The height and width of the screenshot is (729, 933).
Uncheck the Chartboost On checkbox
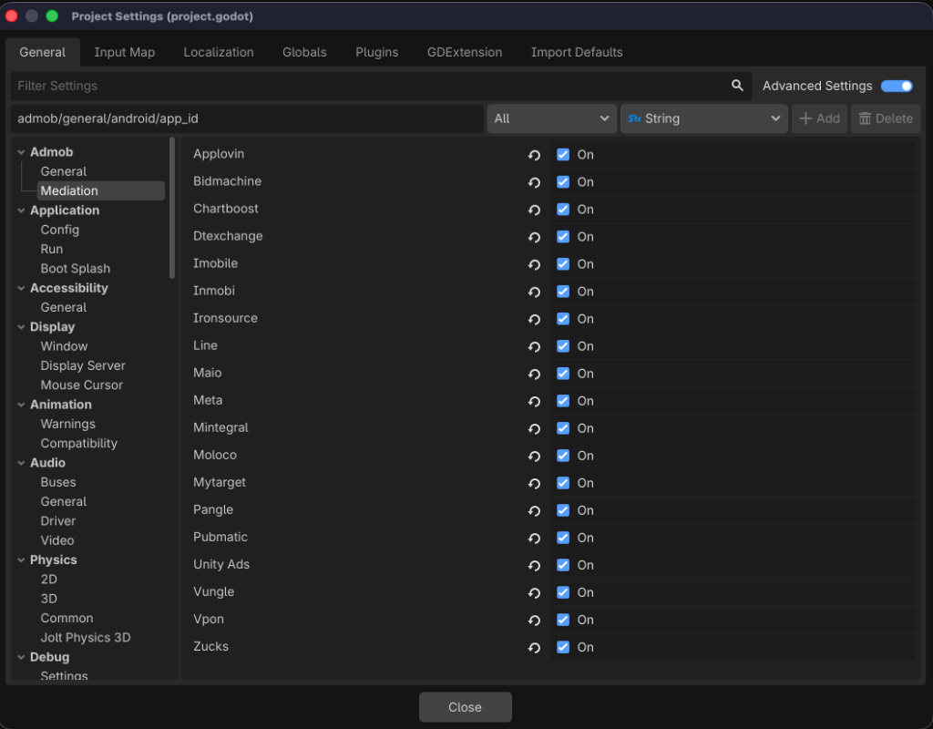coord(563,210)
